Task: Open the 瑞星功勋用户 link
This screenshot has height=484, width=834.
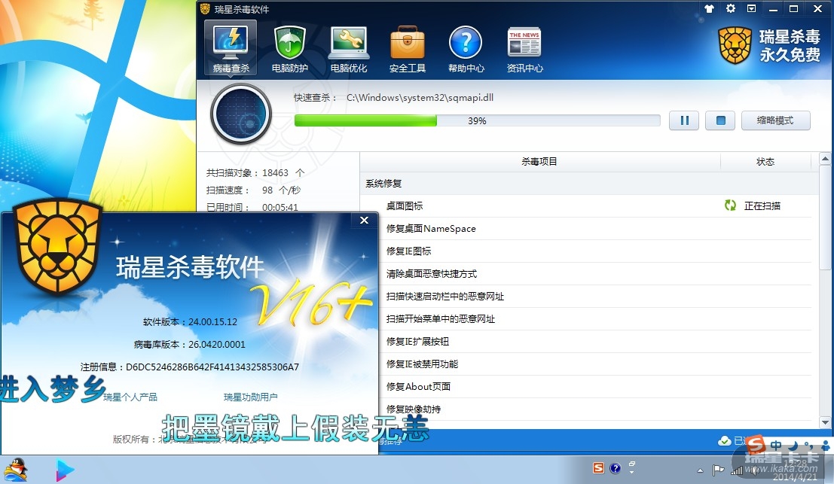Action: click(251, 397)
